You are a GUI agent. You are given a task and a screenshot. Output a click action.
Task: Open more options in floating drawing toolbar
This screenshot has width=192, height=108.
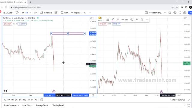point(147,20)
